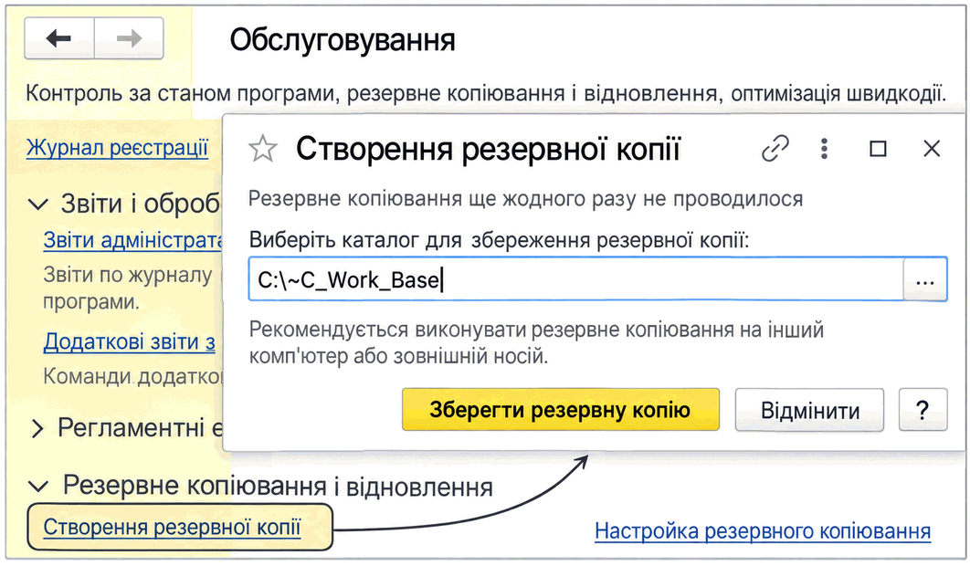Open Створення резервної копії link
The image size is (970, 566).
tap(172, 528)
